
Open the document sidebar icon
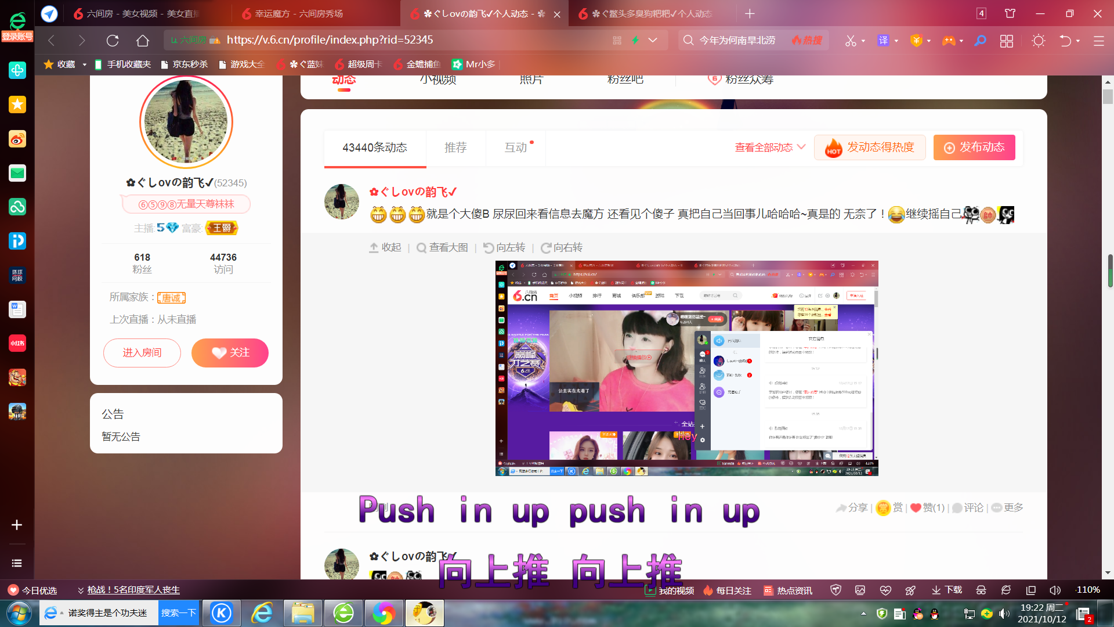click(17, 309)
